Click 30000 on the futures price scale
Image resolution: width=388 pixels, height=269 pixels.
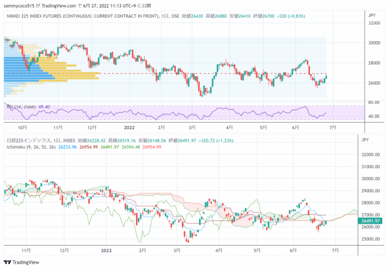pos(374,43)
